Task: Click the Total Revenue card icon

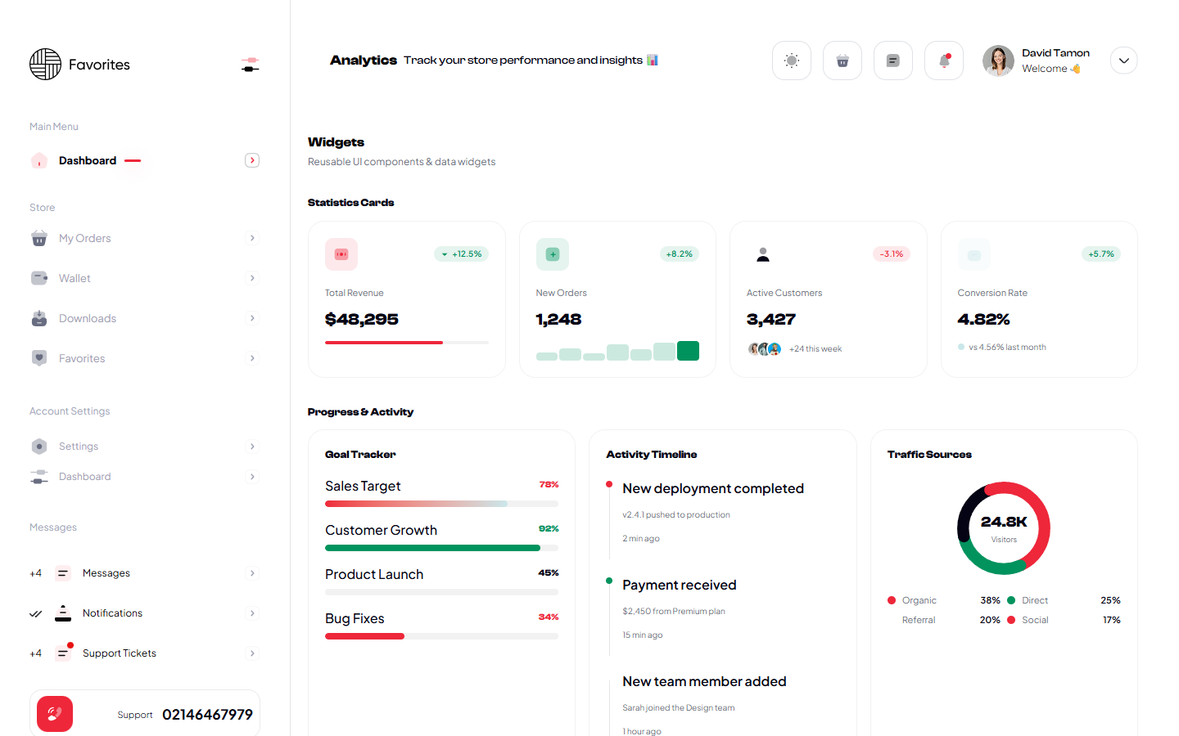Action: point(341,254)
